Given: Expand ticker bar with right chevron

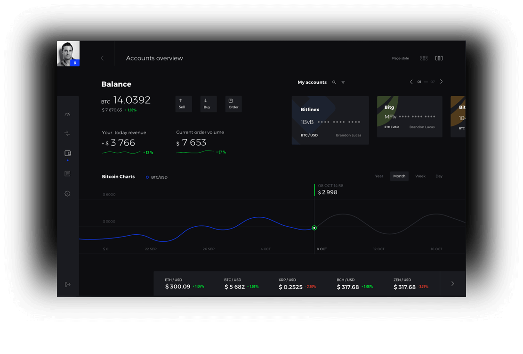Looking at the screenshot, I should (452, 284).
